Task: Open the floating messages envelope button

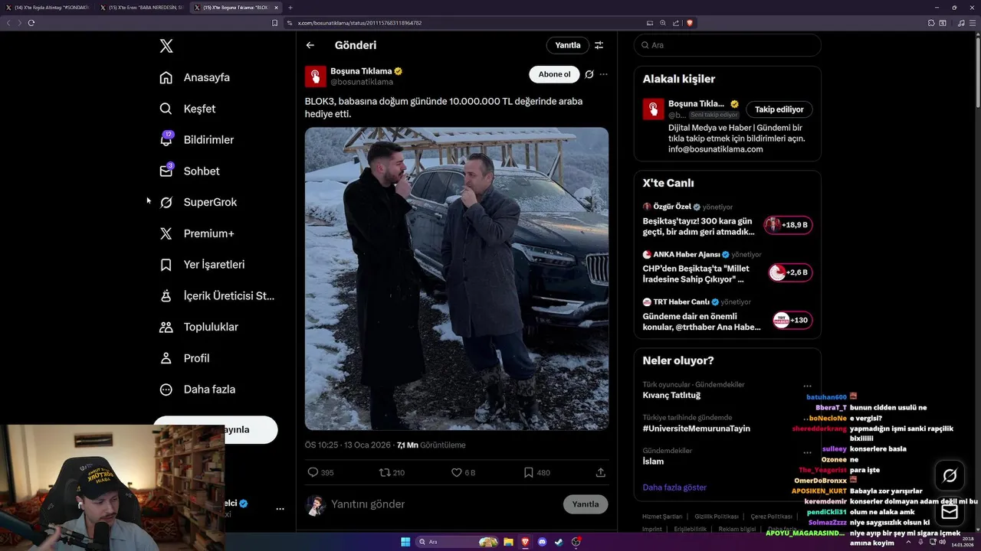Action: [x=950, y=511]
